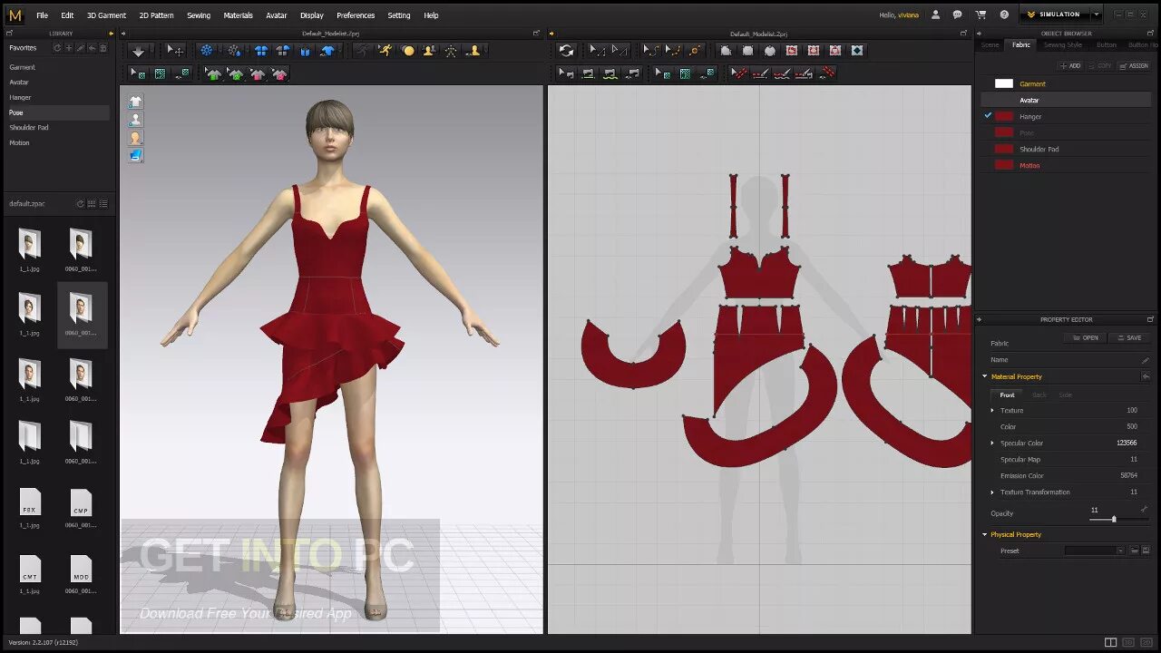Collapse the Material Property section
This screenshot has height=653, width=1161.
click(x=984, y=376)
